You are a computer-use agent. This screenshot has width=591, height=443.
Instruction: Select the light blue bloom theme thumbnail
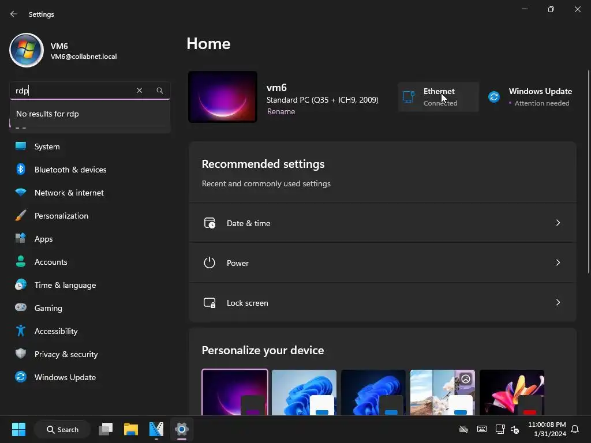pyautogui.click(x=304, y=392)
